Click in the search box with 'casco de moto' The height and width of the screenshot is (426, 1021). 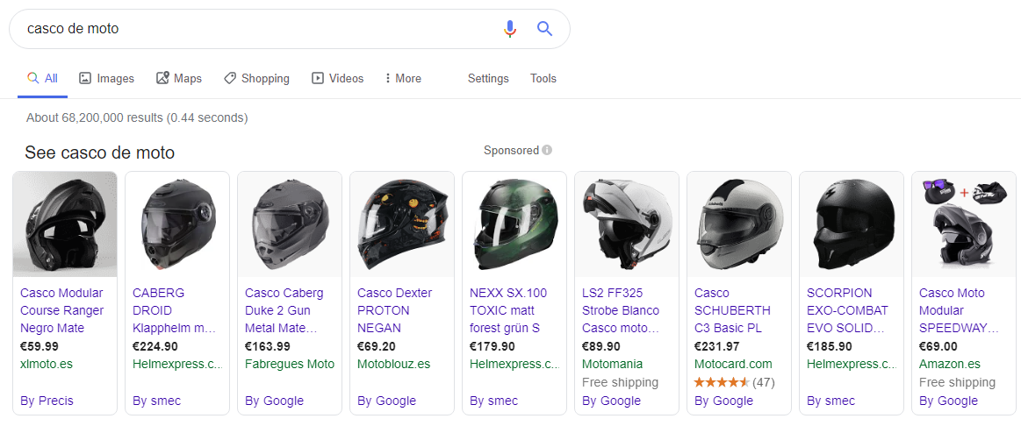pyautogui.click(x=261, y=29)
